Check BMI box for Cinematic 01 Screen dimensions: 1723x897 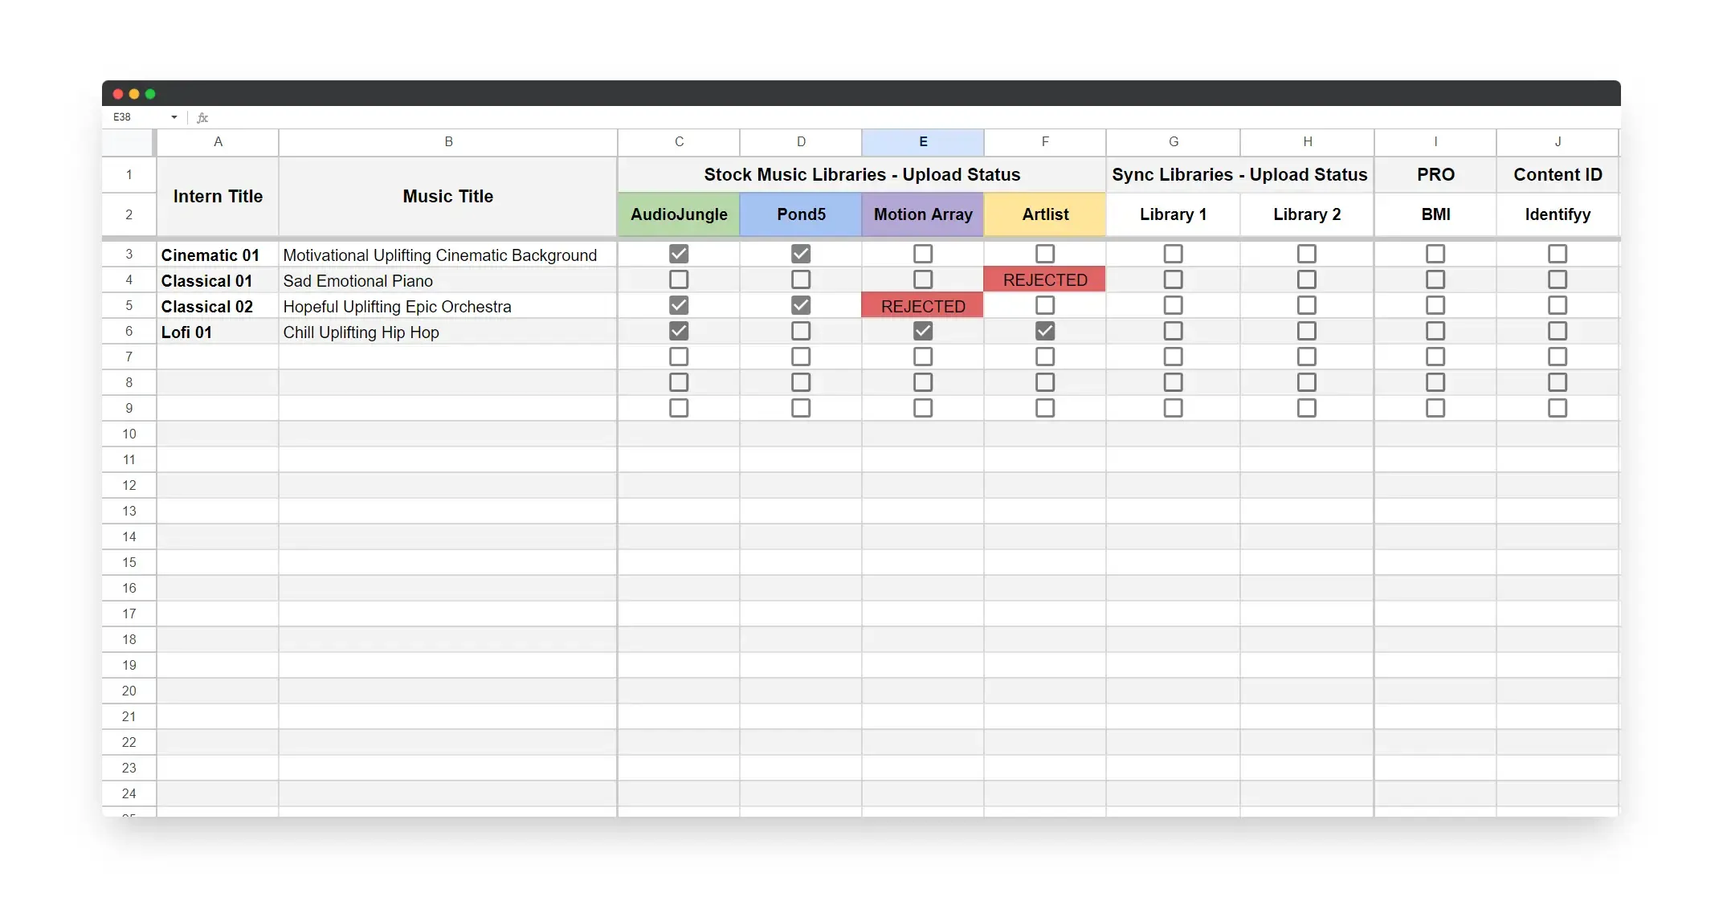coord(1435,254)
